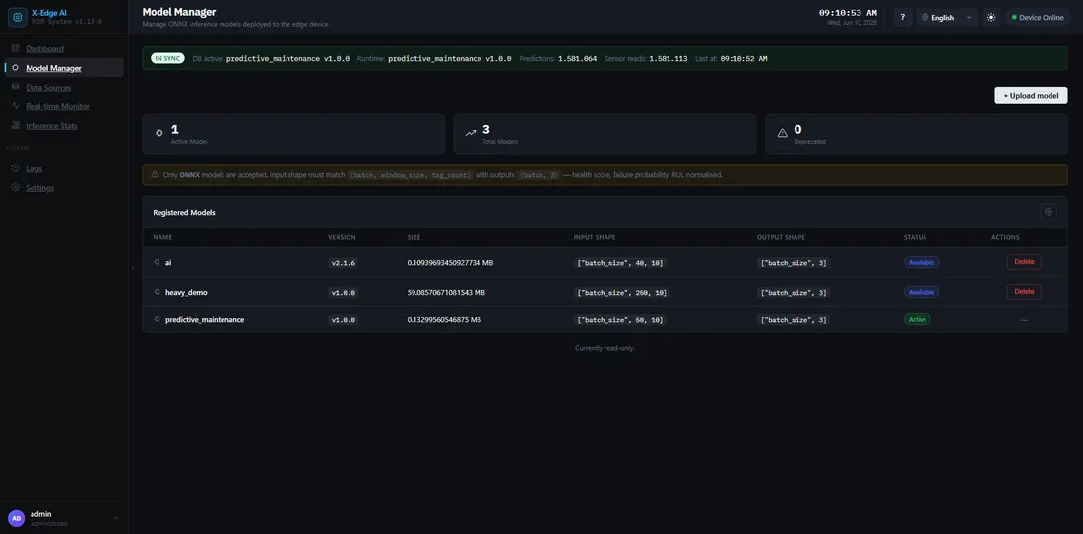Toggle light/dark theme sun icon
Screen dimensions: 1083x534
coord(991,18)
